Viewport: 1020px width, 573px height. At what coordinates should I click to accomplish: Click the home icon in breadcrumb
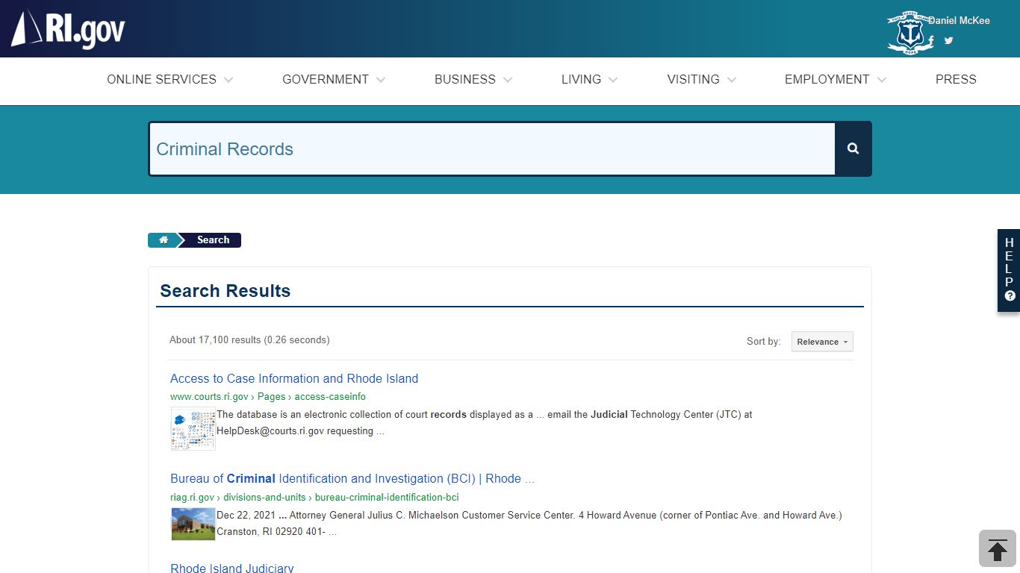click(164, 240)
